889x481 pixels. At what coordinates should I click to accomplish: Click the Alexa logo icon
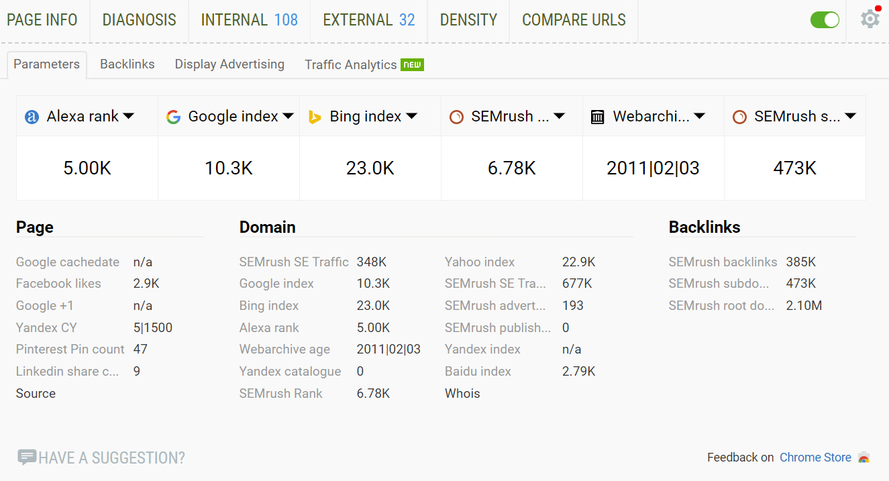click(31, 115)
